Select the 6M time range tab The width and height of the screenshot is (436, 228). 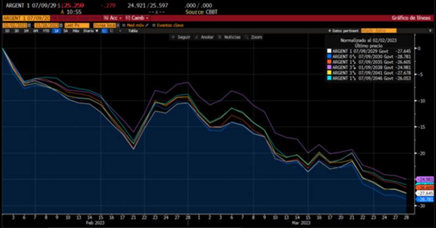[35, 31]
